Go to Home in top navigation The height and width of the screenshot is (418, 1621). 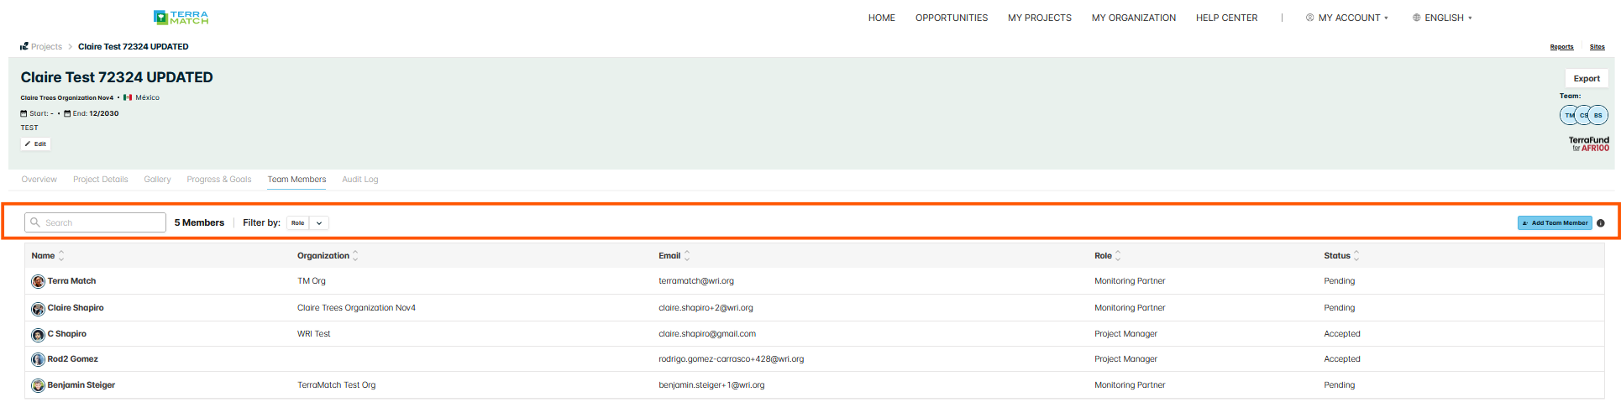(882, 18)
